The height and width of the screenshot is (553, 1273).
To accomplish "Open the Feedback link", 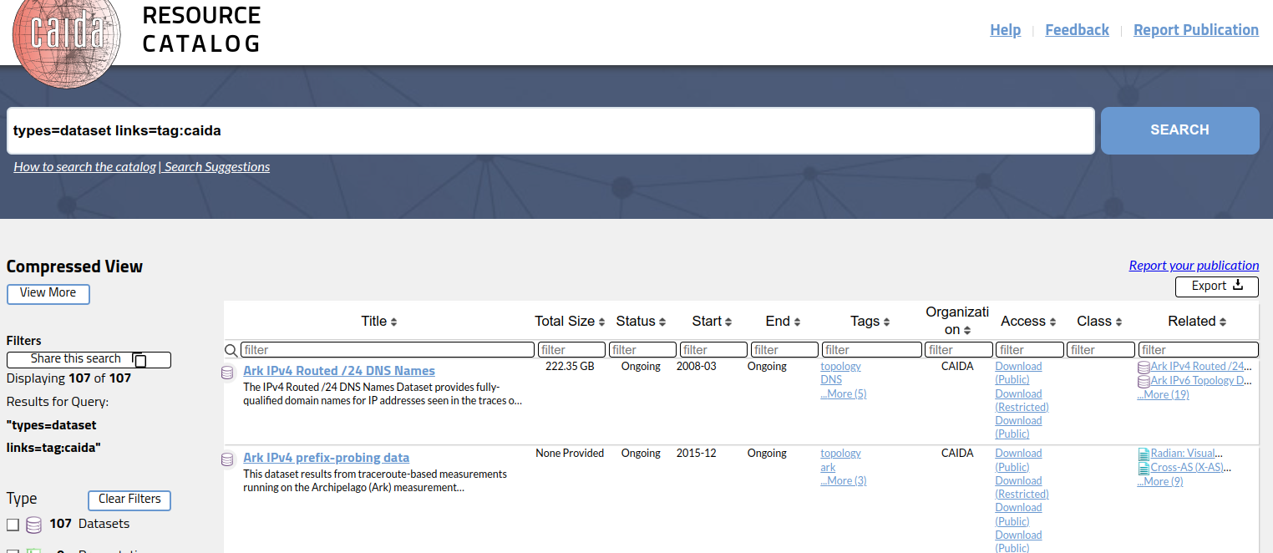I will [1077, 30].
